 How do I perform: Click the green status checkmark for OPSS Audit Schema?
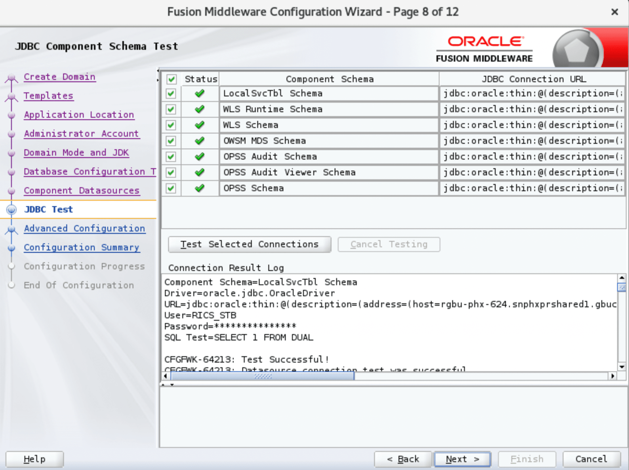pos(200,157)
